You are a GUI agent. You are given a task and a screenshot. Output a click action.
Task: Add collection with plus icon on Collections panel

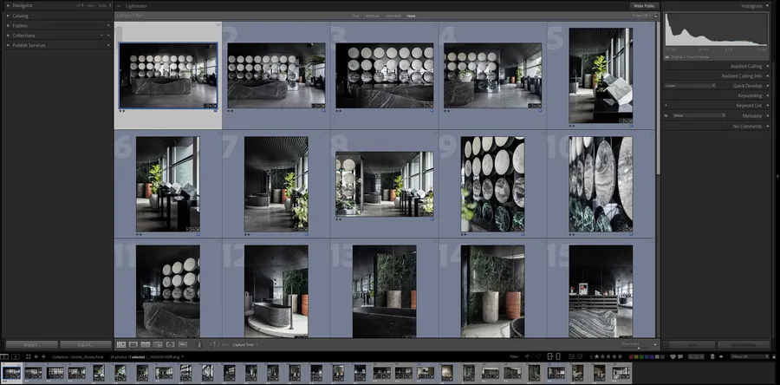[x=108, y=36]
